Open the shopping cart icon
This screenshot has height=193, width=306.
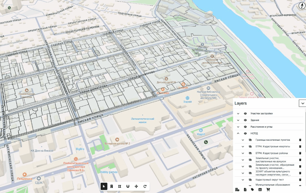[268, 190]
